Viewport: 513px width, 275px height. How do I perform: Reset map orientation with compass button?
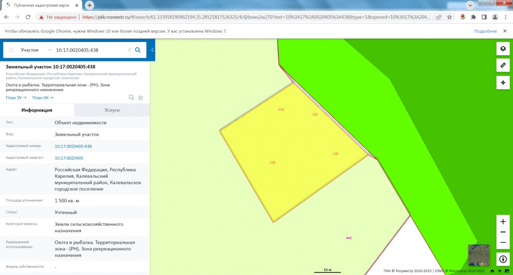click(503, 259)
